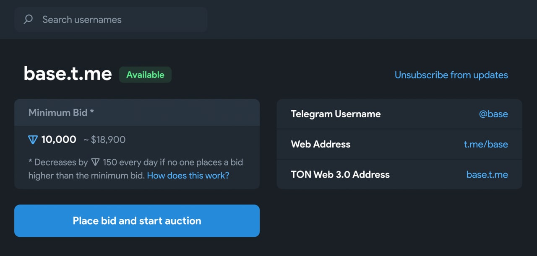Open the t.me/base web address link
The image size is (537, 256).
pyautogui.click(x=485, y=144)
